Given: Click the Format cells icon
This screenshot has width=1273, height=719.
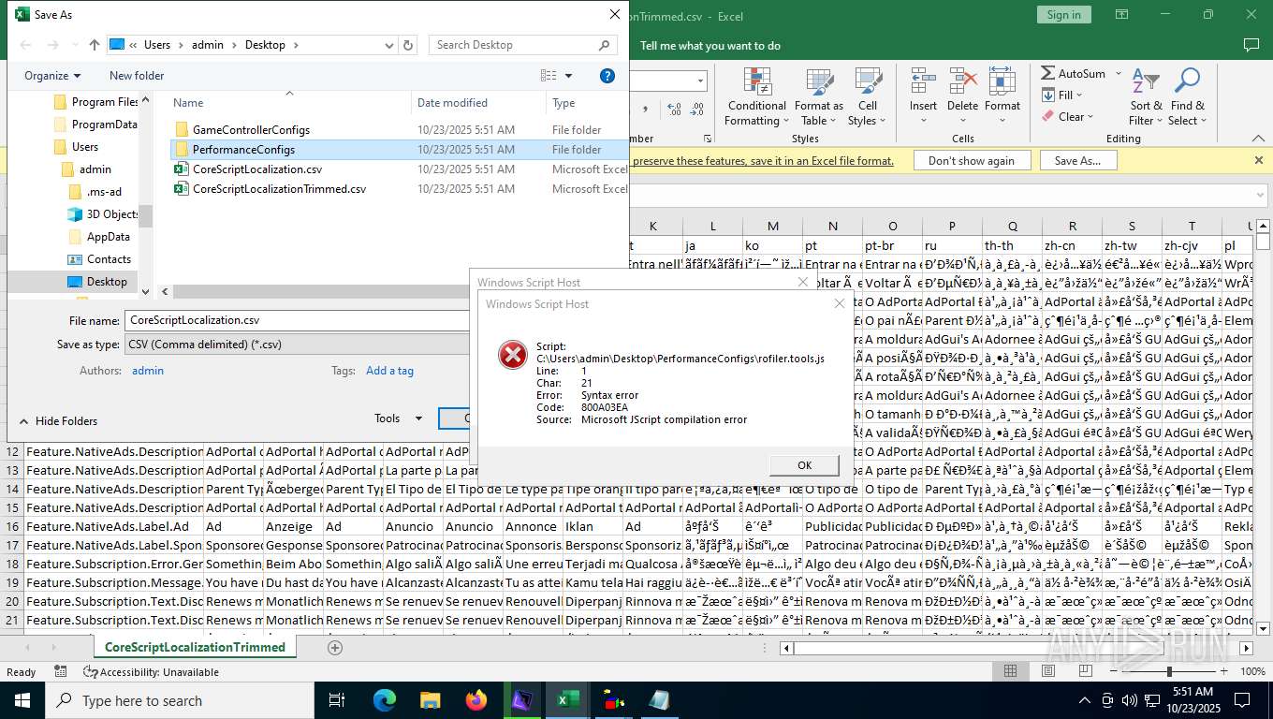Looking at the screenshot, I should coord(1002,81).
